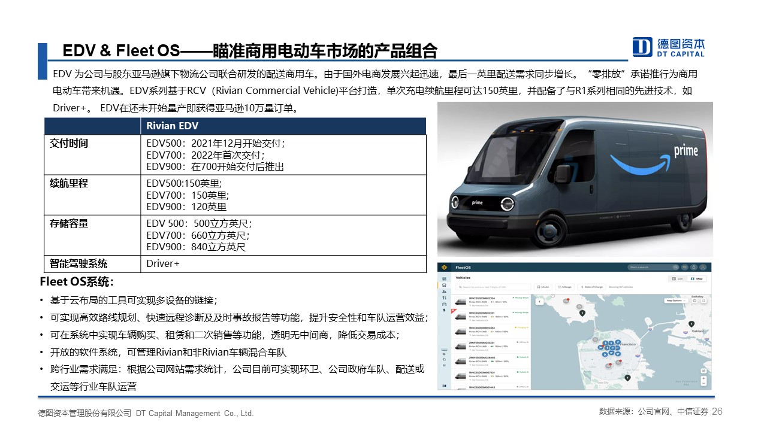Open the dashboard grid icon in FleetOS sidebar
767x431 pixels.
[x=444, y=279]
